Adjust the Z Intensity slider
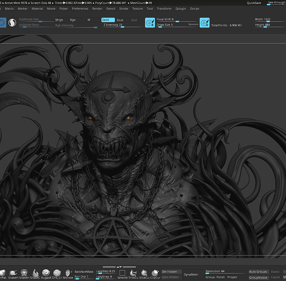Viewport: 286px width, 281px height. tap(122, 25)
